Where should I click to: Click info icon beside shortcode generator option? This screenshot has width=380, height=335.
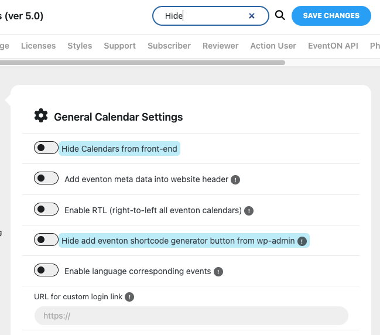[x=302, y=241]
